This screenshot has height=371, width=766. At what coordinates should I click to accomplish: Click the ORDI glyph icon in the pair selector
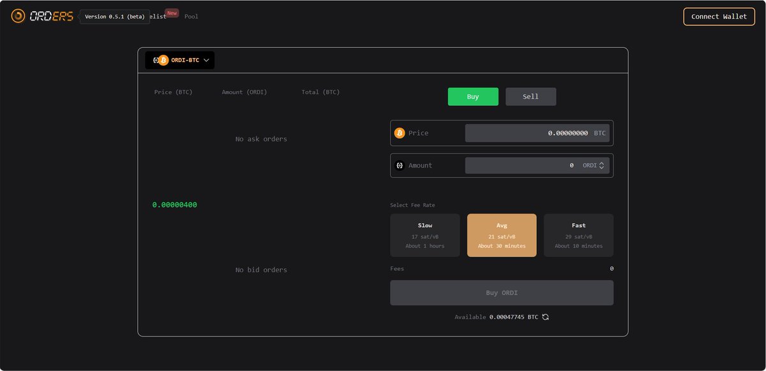[x=155, y=60]
